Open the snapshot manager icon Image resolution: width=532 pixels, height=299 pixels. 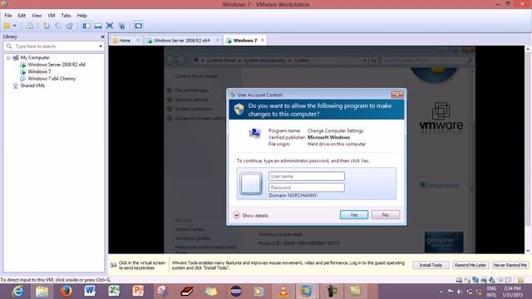click(x=70, y=26)
